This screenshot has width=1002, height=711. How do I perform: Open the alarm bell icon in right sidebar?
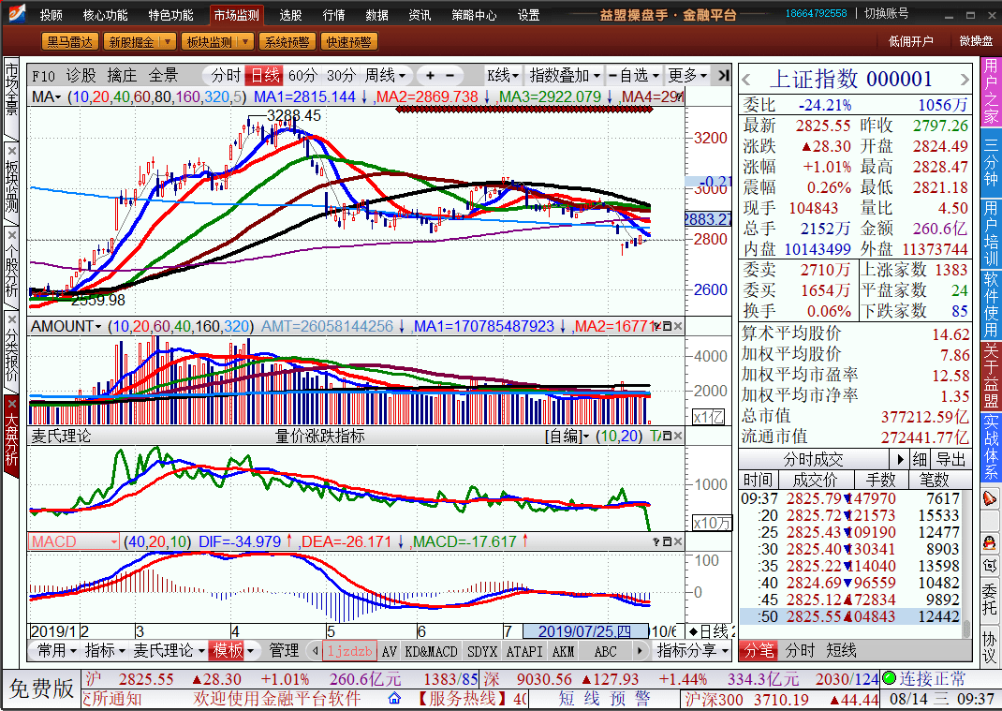989,498
